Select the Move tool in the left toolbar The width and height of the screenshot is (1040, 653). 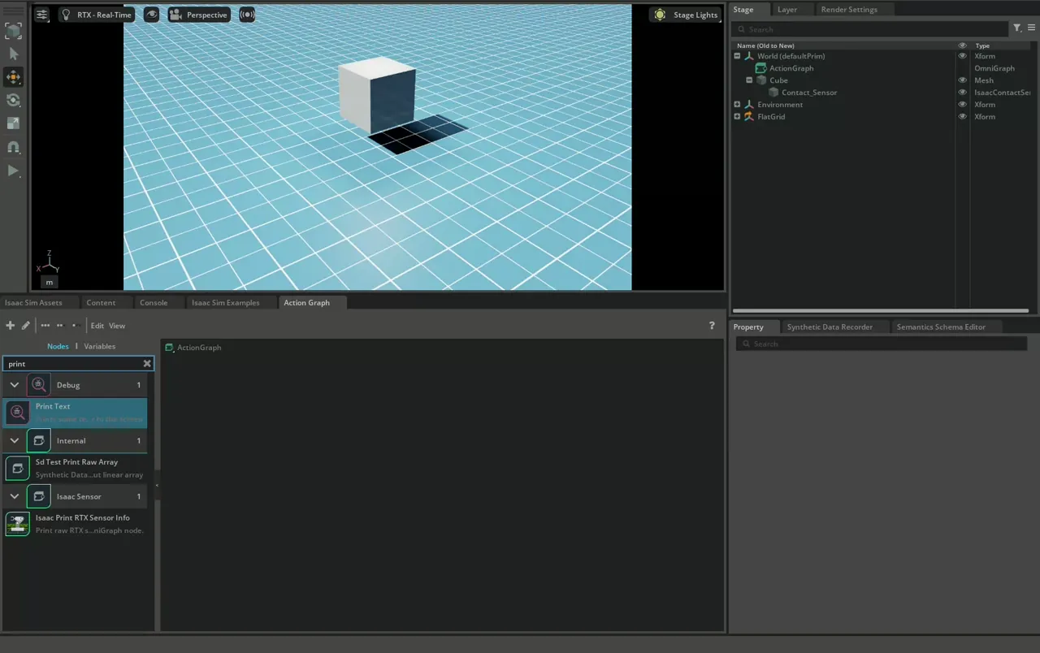point(13,77)
